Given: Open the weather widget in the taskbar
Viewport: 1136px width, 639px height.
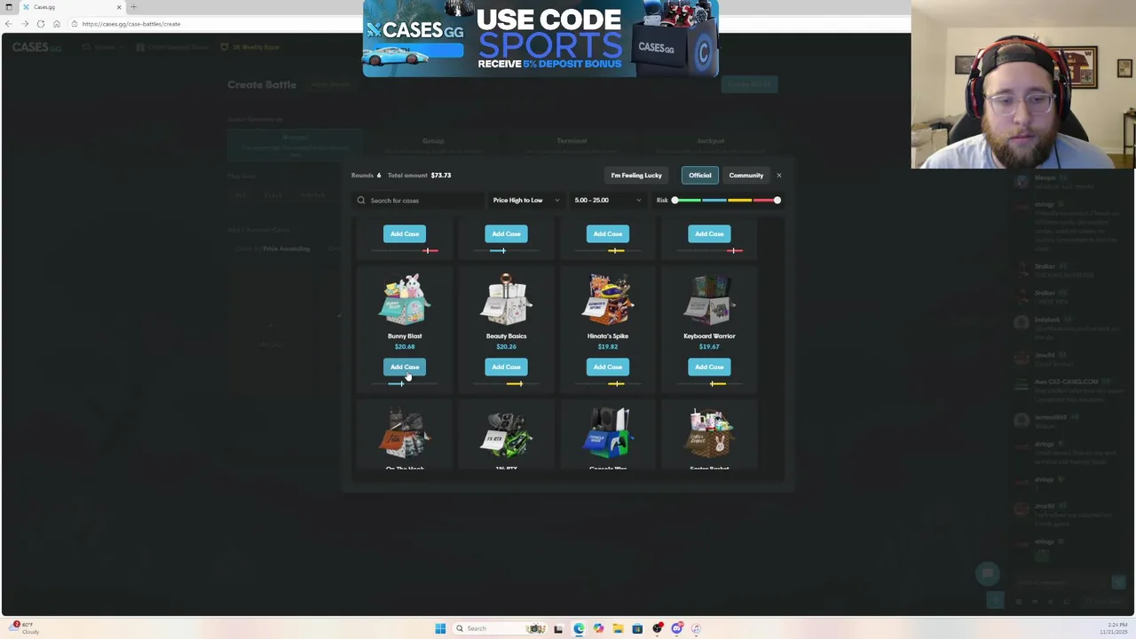Looking at the screenshot, I should [25, 628].
